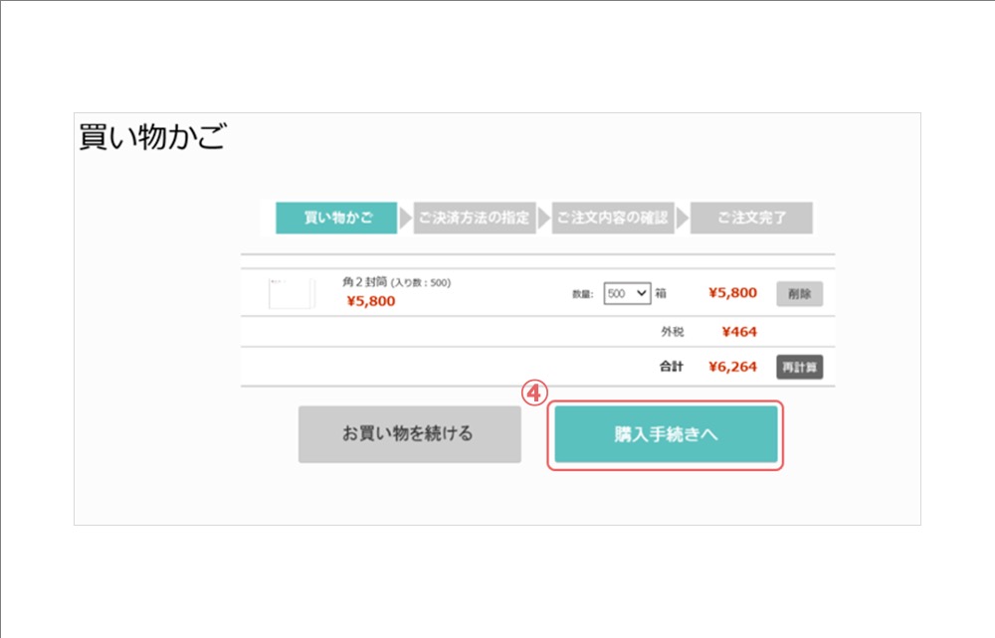This screenshot has width=995, height=638.
Task: Select the ご決済方法の指定 step
Action: [x=475, y=218]
